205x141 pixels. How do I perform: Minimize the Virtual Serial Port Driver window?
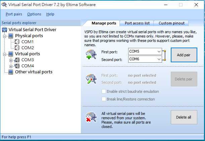pos(166,5)
